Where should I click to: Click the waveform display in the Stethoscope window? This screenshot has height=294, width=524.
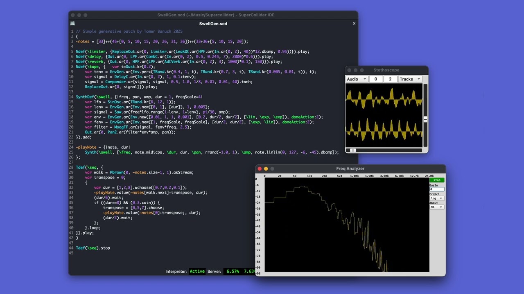point(384,116)
